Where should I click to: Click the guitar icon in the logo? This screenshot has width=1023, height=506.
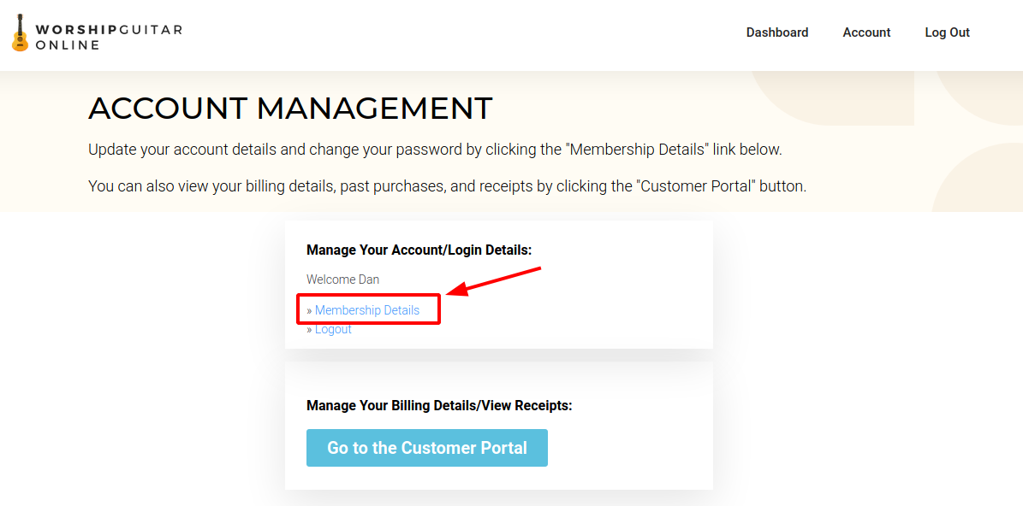(x=20, y=33)
